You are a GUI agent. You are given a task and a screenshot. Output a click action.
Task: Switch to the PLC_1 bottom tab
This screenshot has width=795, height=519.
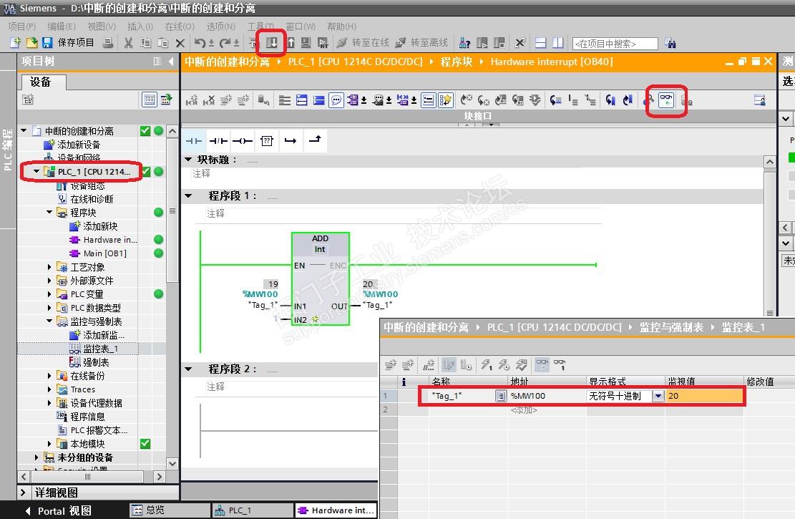pyautogui.click(x=252, y=510)
